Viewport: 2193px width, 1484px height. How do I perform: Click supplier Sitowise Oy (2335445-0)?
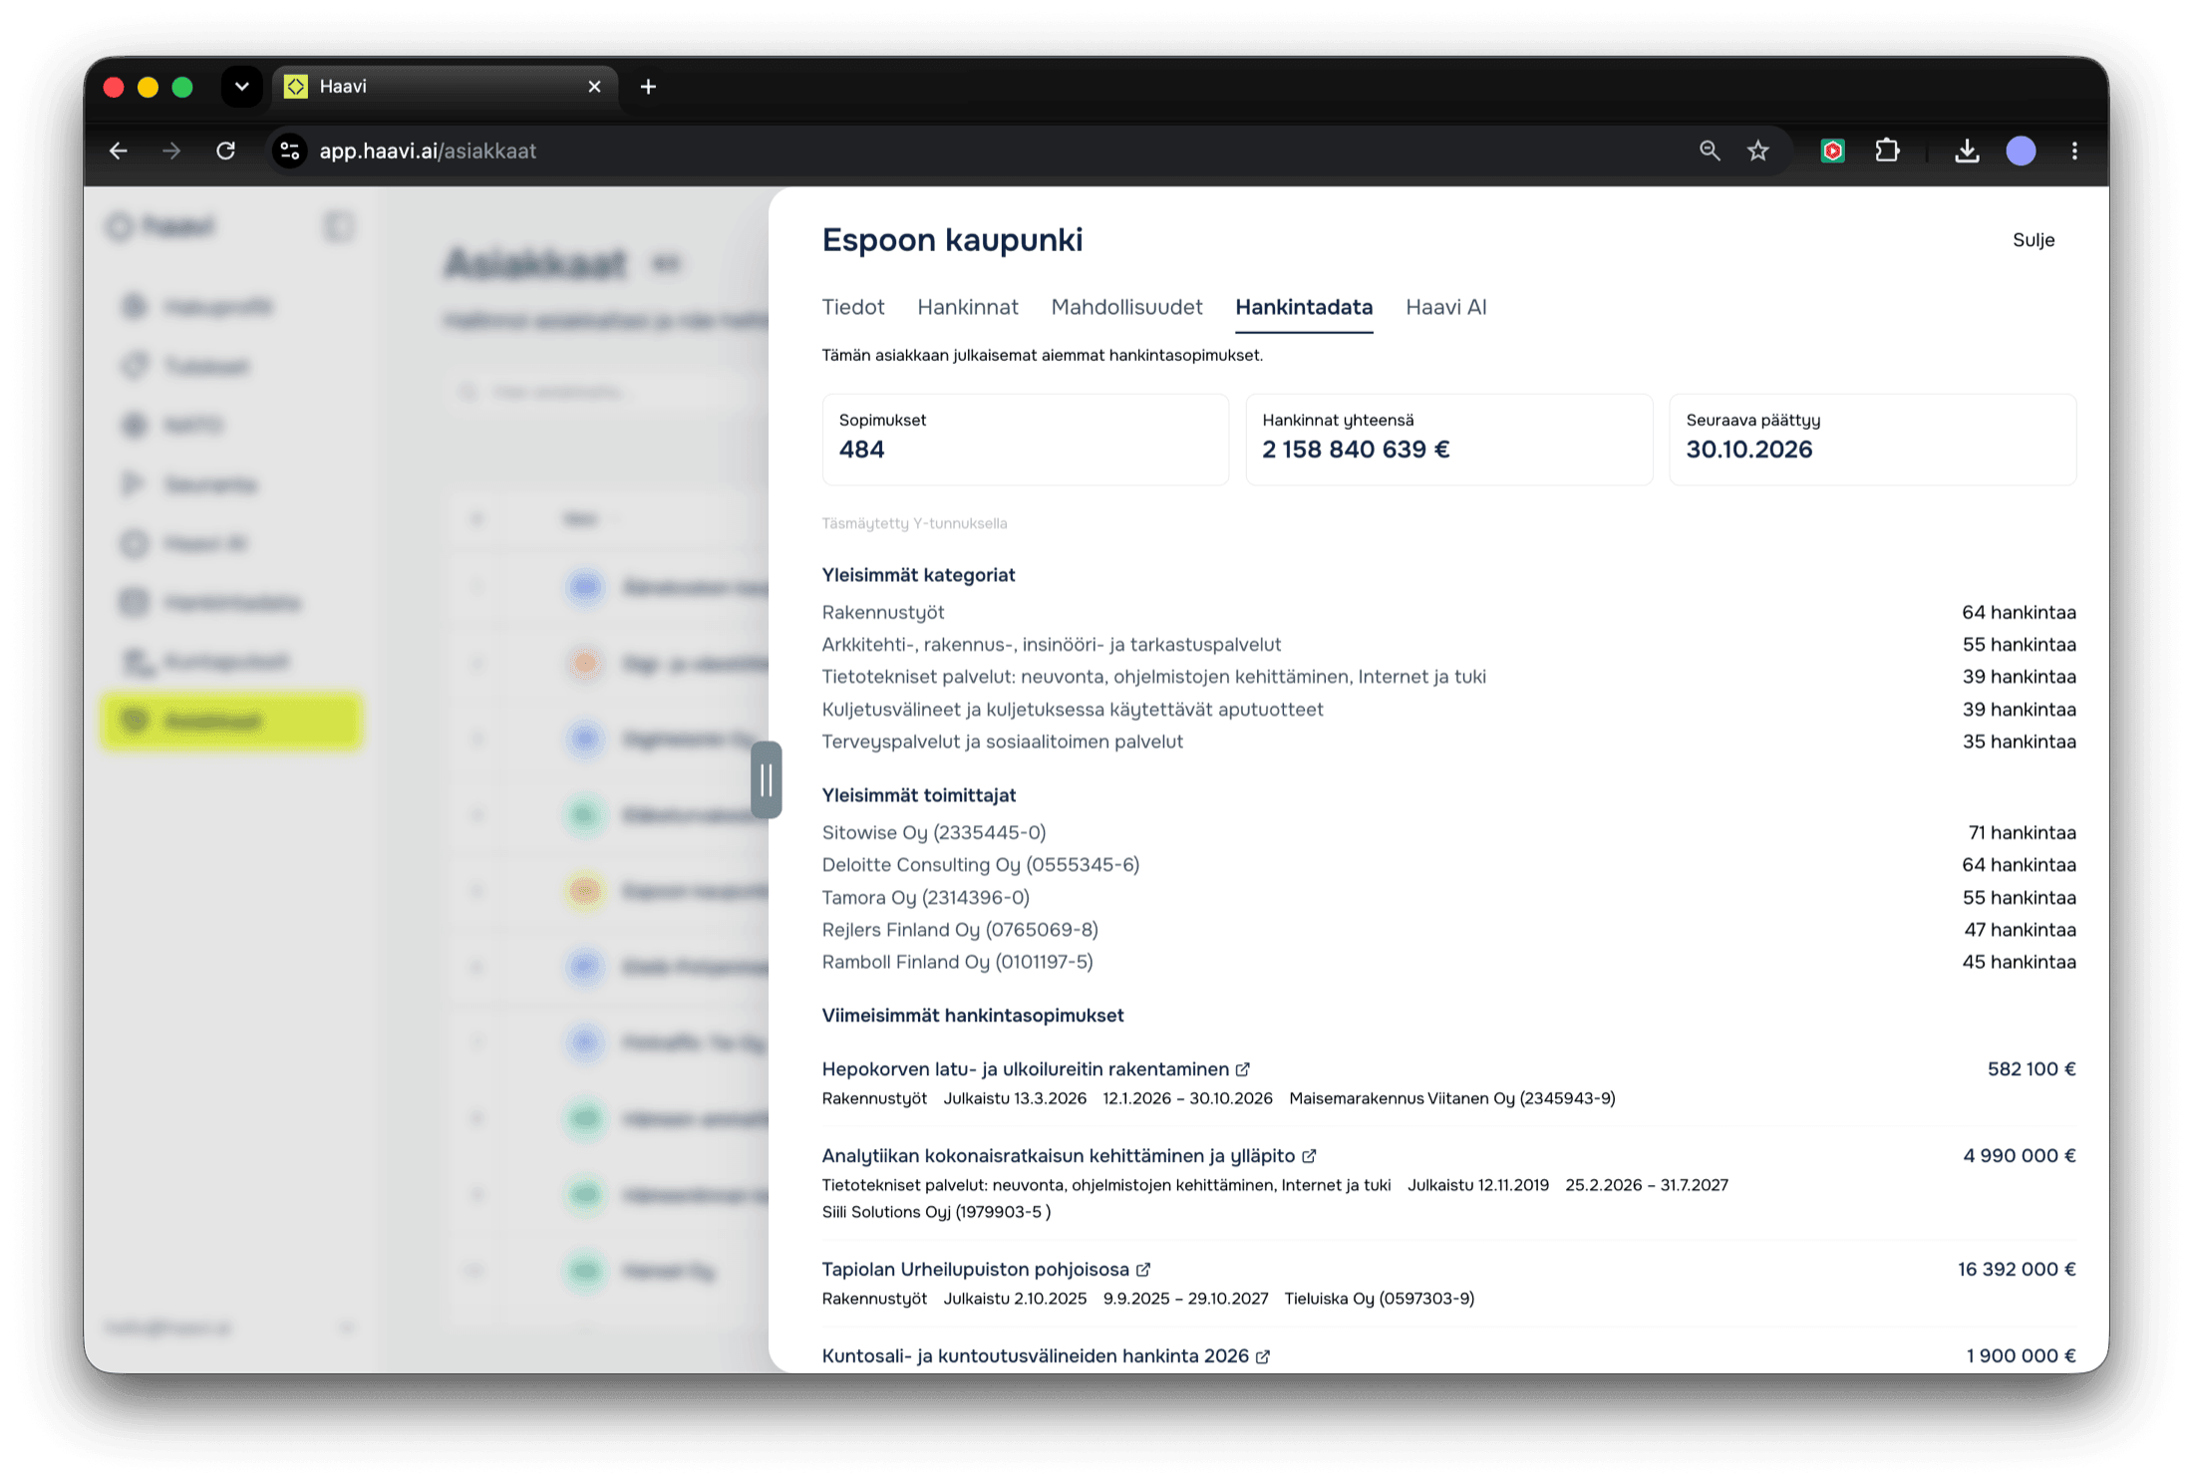[933, 833]
